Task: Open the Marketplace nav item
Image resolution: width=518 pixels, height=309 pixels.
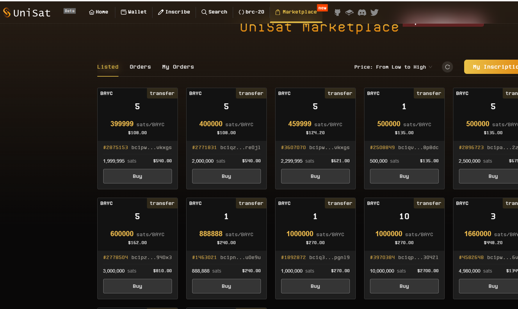Action: click(x=296, y=12)
